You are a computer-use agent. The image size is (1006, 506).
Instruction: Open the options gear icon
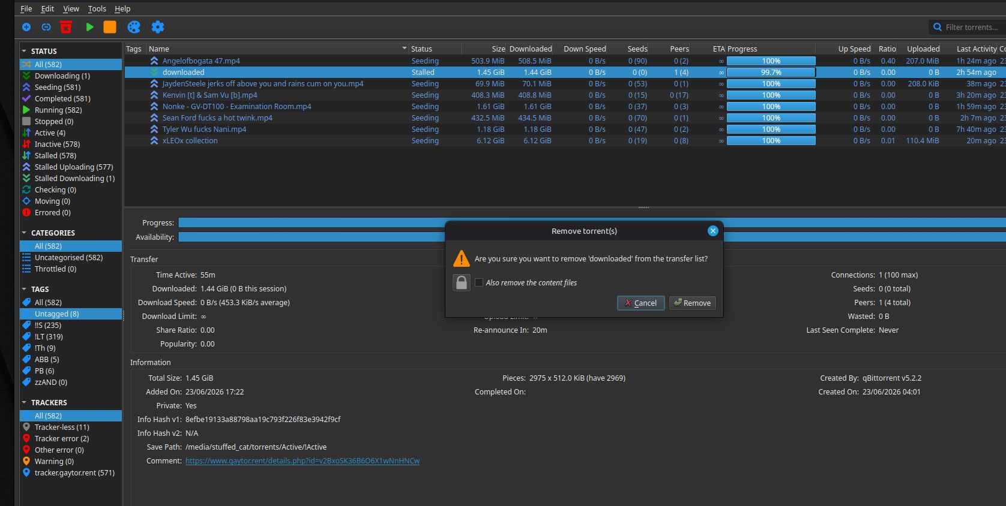[158, 27]
